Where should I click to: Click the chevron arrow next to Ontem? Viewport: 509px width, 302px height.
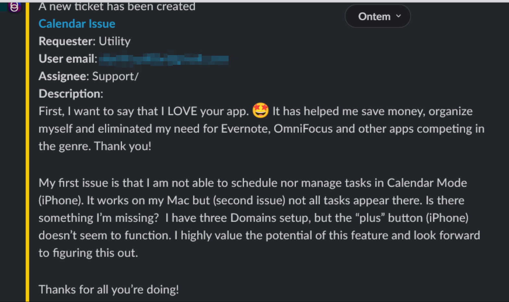398,16
